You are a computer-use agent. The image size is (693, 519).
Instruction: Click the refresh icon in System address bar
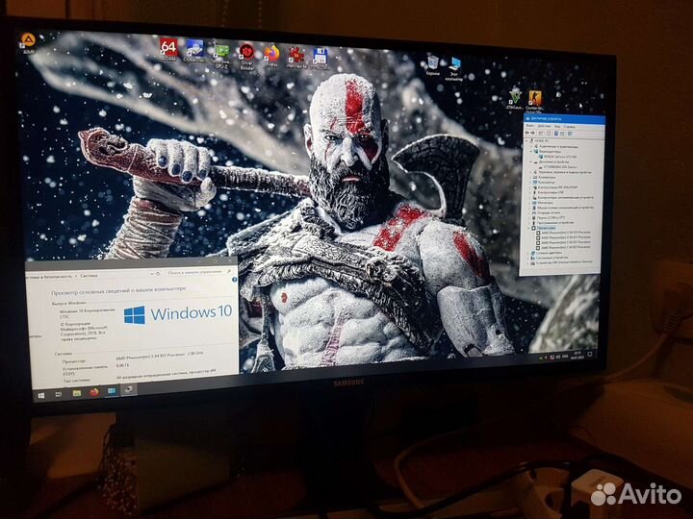(x=158, y=274)
